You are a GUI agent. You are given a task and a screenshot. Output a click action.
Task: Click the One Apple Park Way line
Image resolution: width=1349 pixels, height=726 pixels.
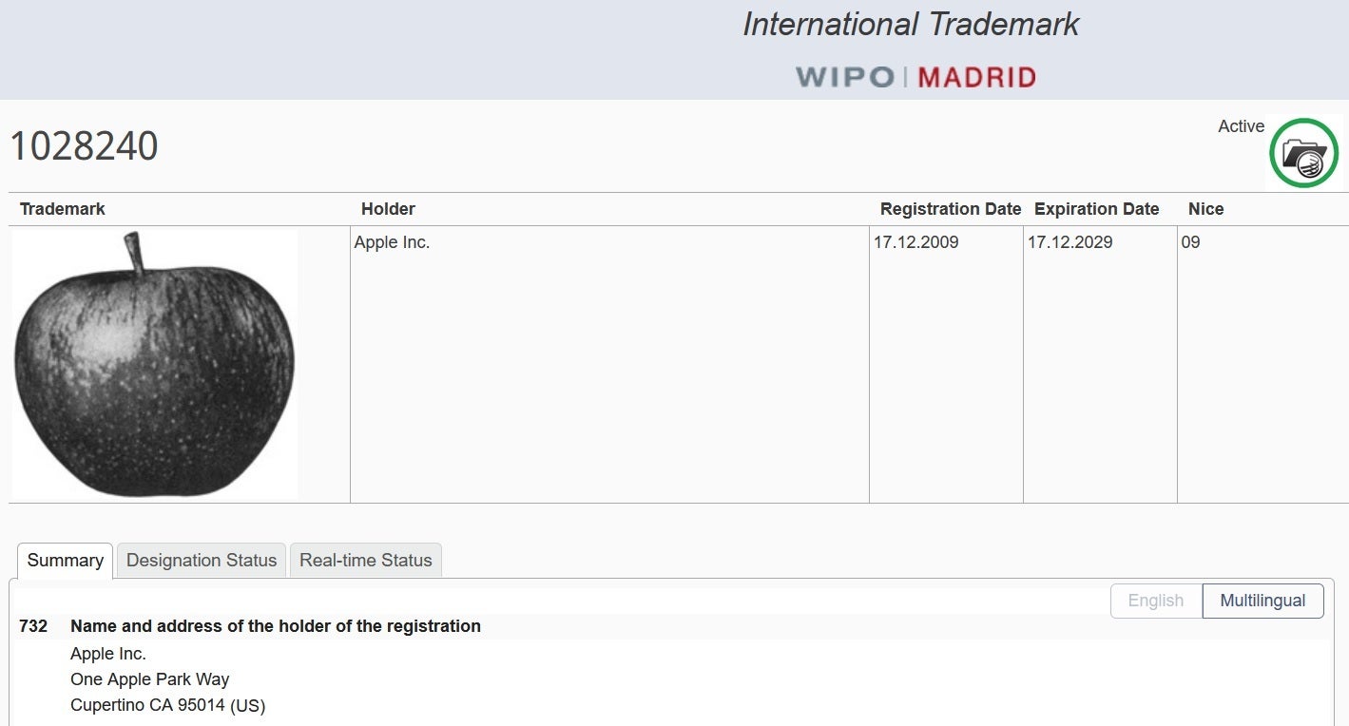[x=150, y=679]
